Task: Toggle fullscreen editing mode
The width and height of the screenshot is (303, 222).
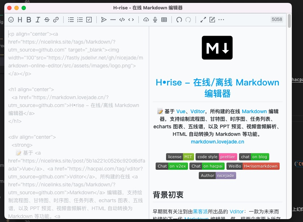Action: pos(203,20)
